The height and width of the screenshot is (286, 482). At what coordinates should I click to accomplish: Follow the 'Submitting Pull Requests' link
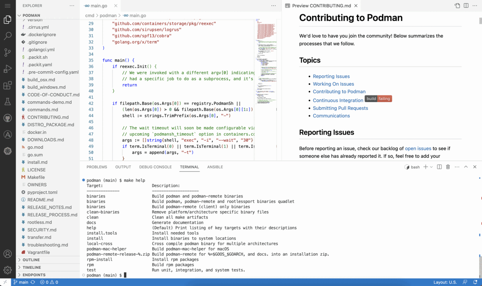click(340, 108)
